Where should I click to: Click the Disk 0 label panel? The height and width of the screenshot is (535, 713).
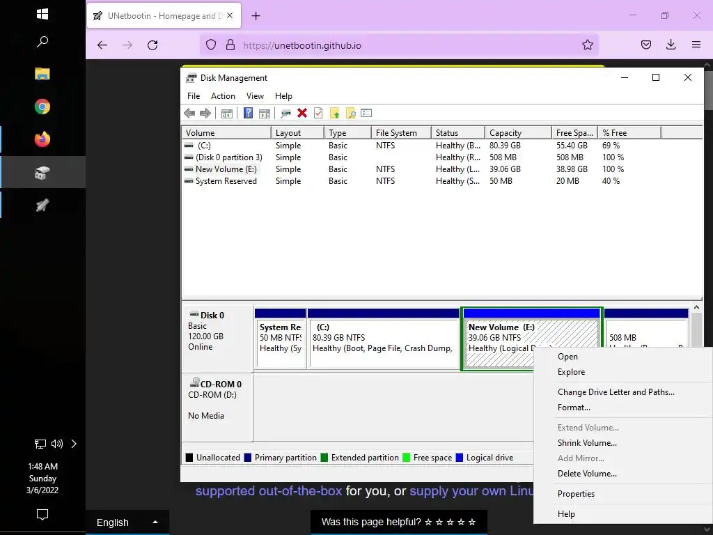coord(217,338)
